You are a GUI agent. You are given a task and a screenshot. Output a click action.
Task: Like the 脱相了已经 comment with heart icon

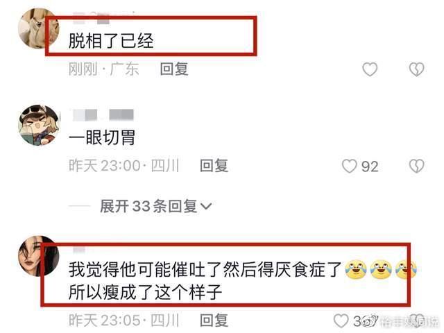click(x=370, y=69)
